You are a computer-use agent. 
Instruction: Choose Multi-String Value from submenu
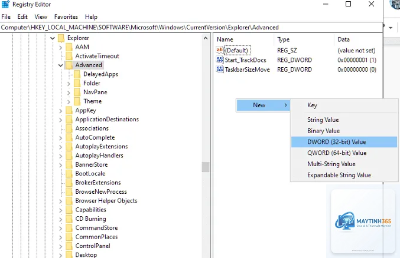pos(344,164)
